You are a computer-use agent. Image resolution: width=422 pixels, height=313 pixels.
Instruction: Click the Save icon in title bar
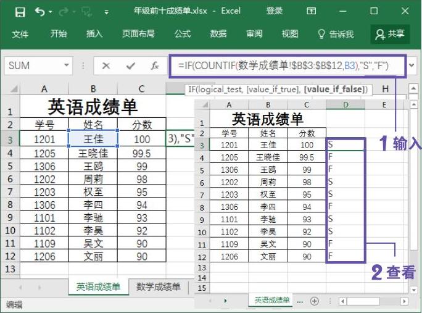pyautogui.click(x=20, y=11)
